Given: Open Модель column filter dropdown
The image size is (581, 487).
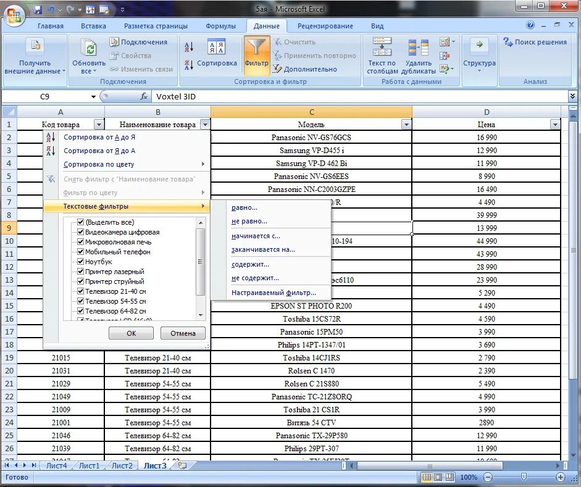Looking at the screenshot, I should (406, 125).
